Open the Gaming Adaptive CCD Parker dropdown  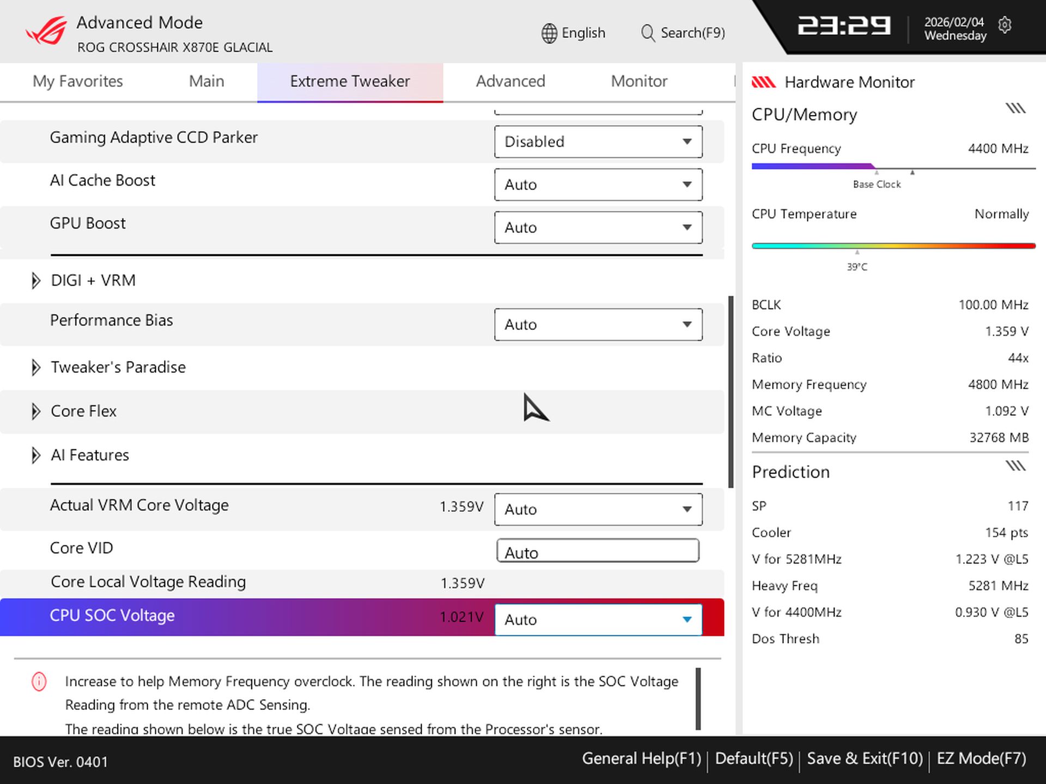pos(598,142)
